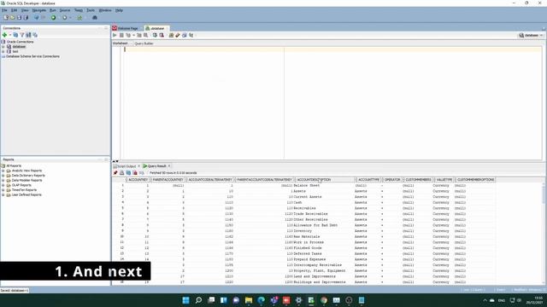The height and width of the screenshot is (307, 547).
Task: Expand OLAP Reports folder
Action: (3, 185)
